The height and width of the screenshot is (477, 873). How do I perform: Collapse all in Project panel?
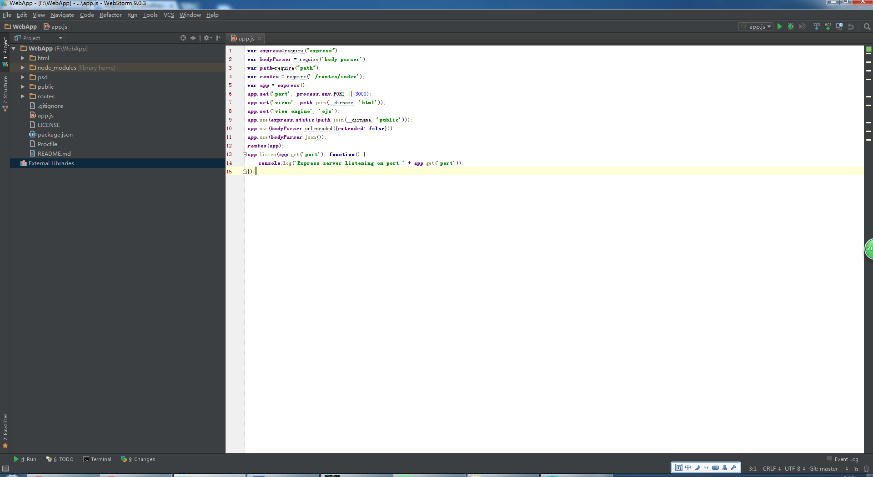[193, 38]
